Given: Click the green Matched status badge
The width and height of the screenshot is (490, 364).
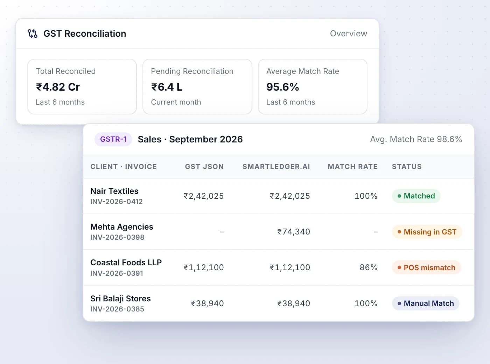Looking at the screenshot, I should pyautogui.click(x=416, y=196).
